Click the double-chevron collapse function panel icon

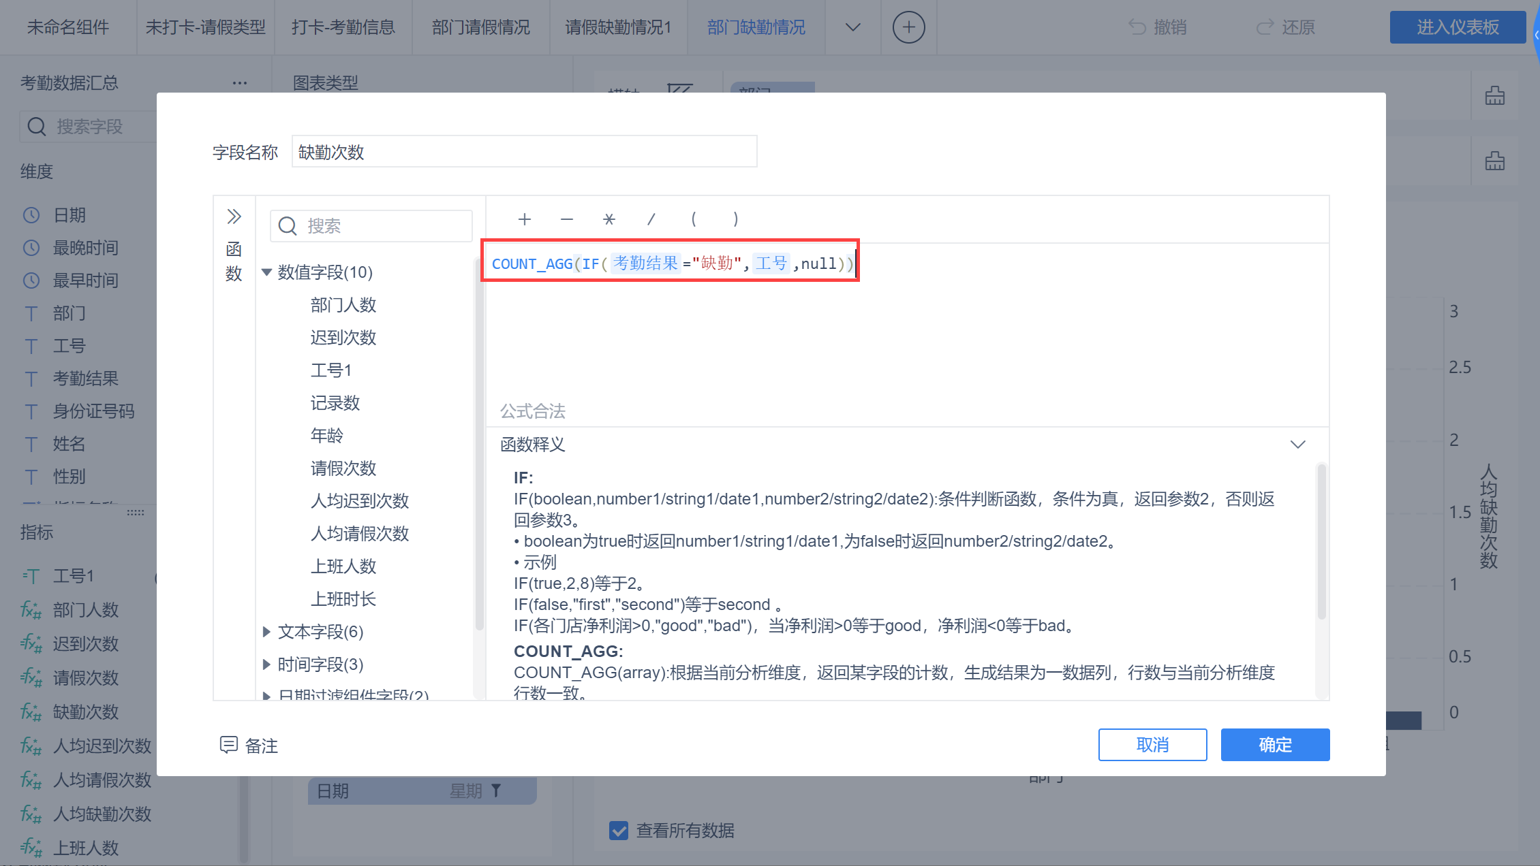point(234,216)
